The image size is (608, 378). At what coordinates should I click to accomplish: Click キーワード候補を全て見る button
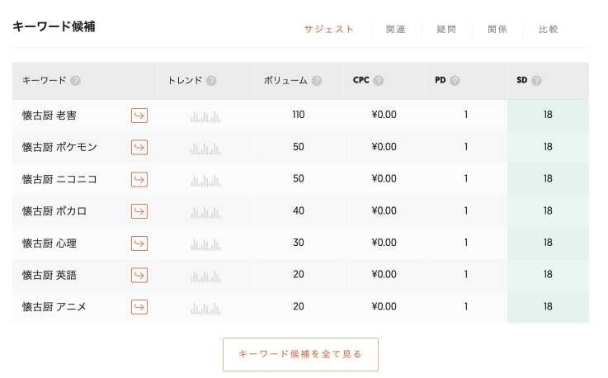point(300,354)
